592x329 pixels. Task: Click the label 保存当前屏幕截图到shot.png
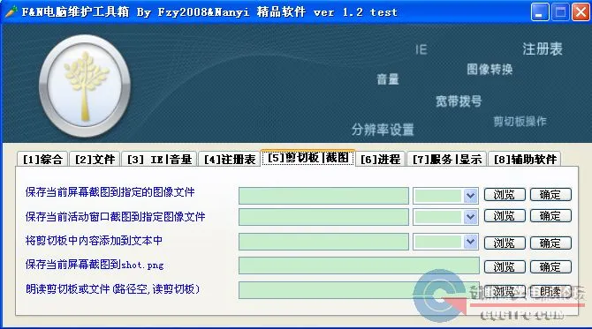click(x=95, y=265)
